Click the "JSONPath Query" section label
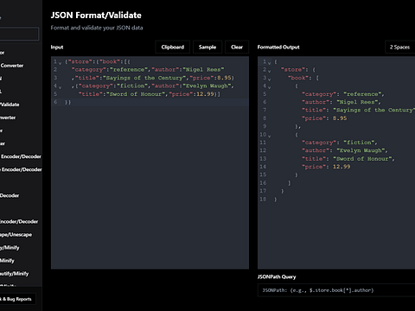 pyautogui.click(x=277, y=276)
